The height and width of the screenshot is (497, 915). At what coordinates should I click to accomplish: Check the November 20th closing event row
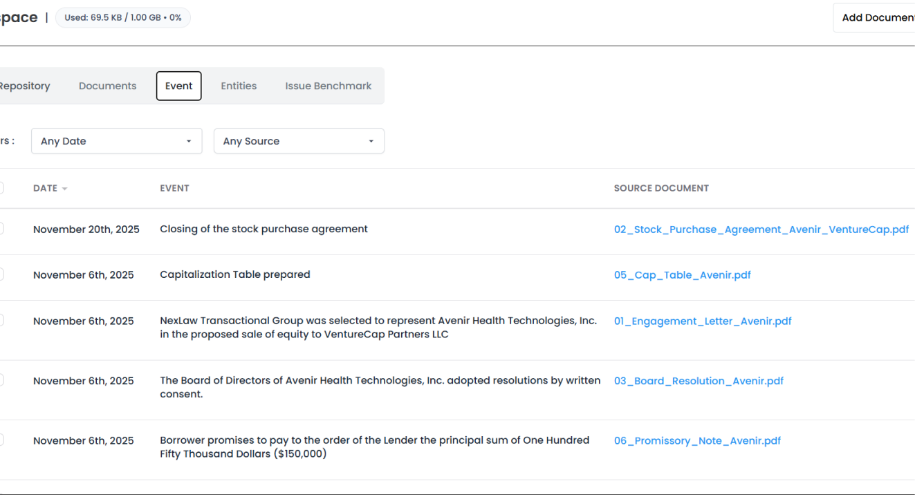click(1, 229)
